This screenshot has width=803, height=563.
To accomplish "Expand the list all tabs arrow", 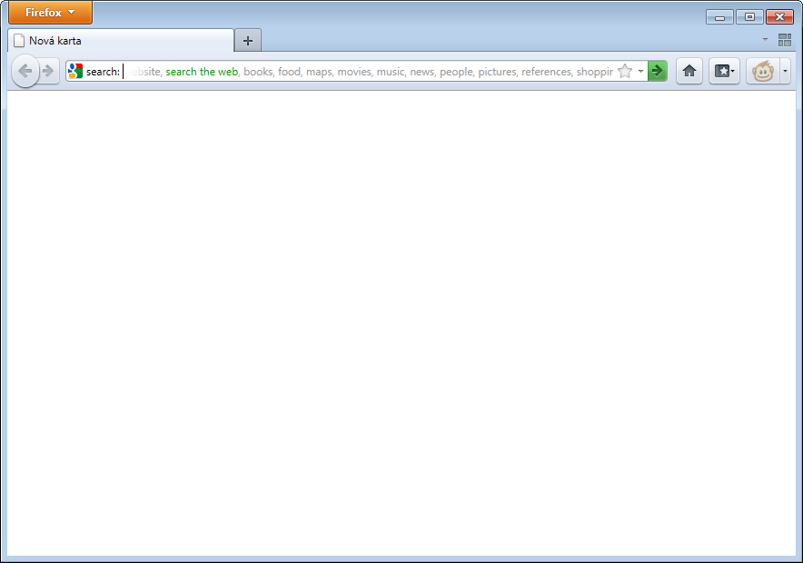I will click(765, 40).
